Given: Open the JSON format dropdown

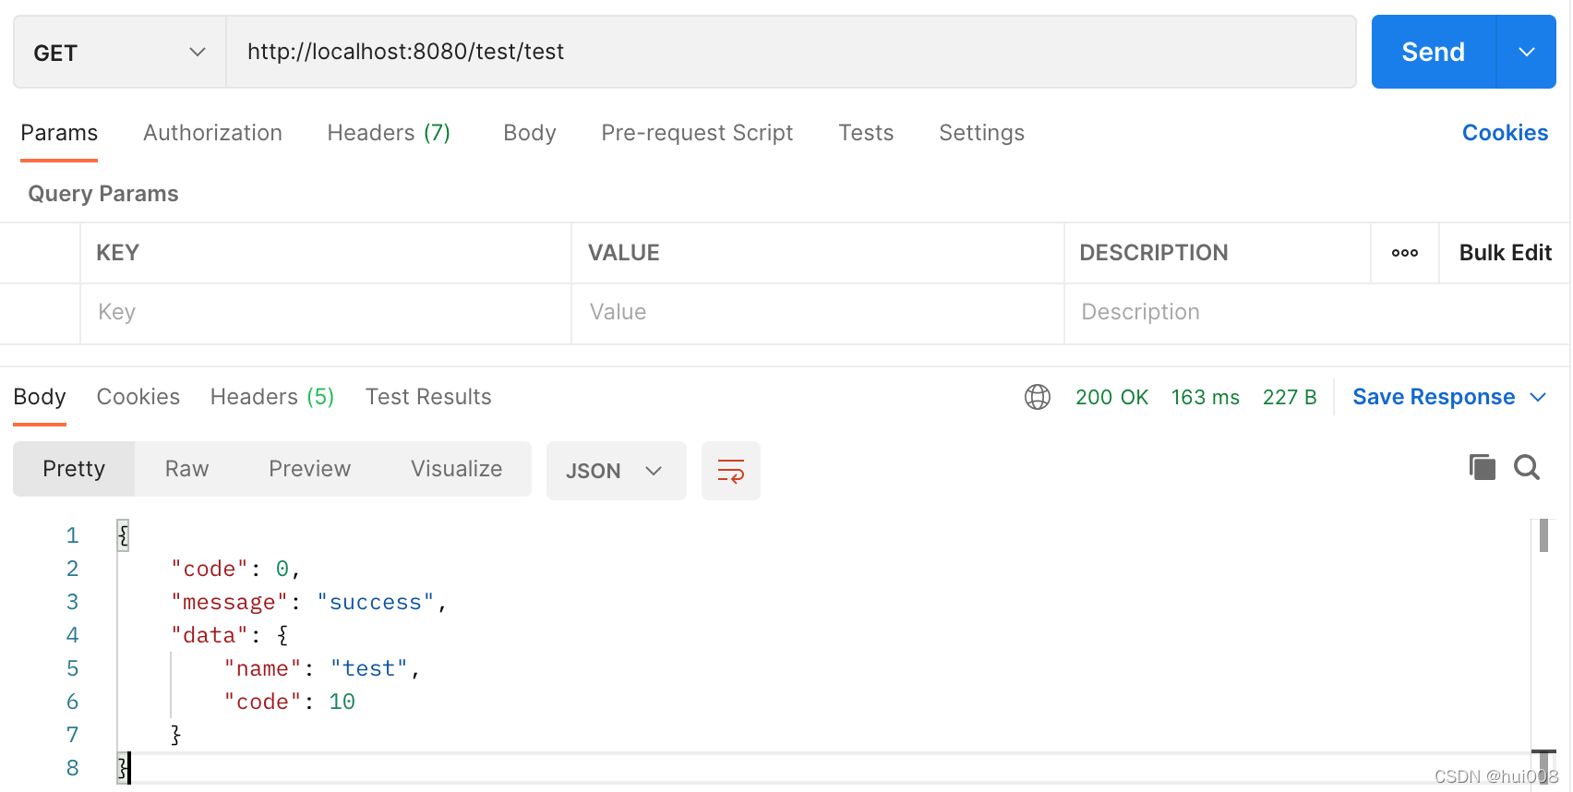Looking at the screenshot, I should click(616, 471).
